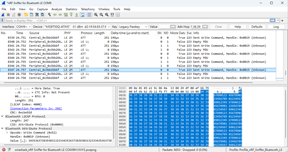
Task: Sort by the Protocol column header
Action: (86, 33)
